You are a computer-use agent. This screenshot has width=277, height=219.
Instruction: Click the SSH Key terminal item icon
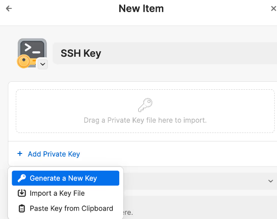[x=32, y=53]
